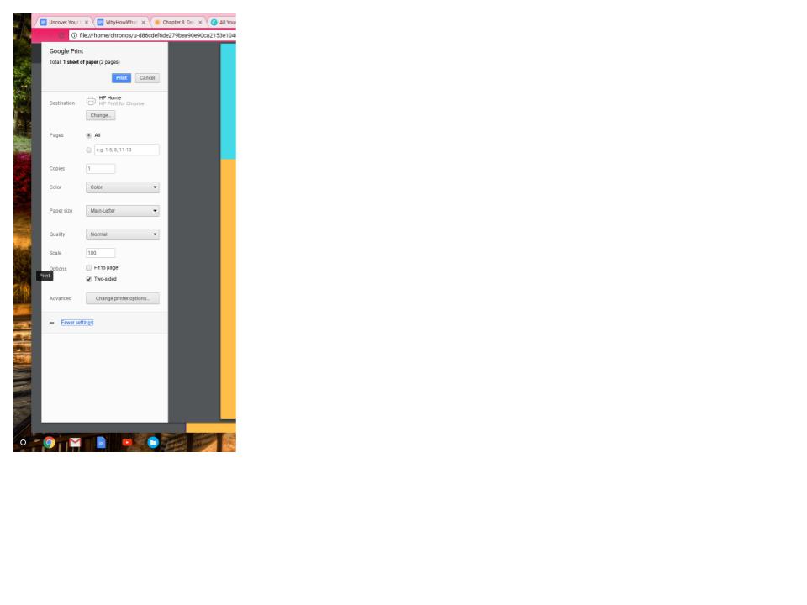Viewport: 807px width, 605px height.
Task: Enable the Fit to page checkbox
Action: point(88,267)
